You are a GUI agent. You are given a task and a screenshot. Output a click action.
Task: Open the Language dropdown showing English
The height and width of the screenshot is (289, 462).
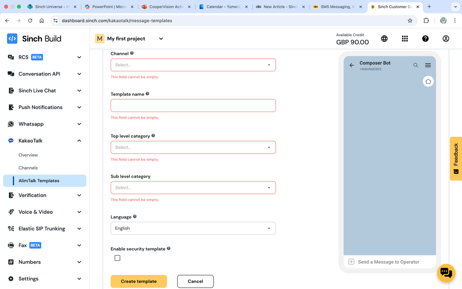194,228
